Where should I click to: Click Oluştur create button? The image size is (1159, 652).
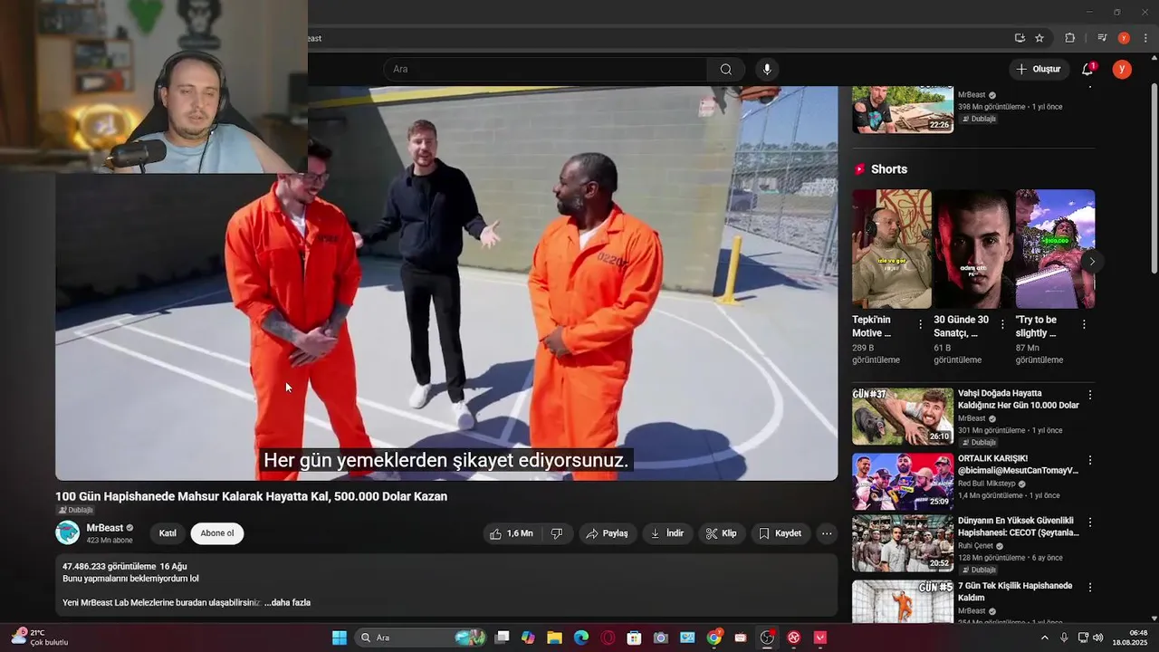click(1038, 69)
